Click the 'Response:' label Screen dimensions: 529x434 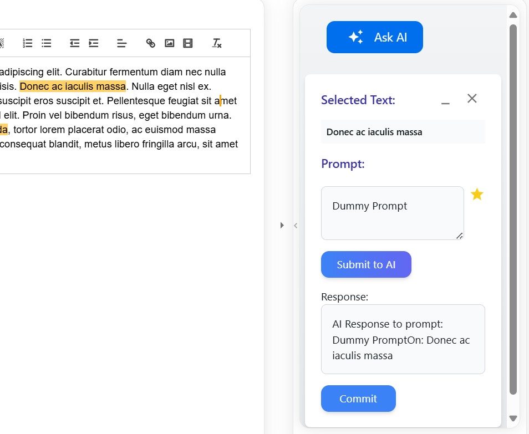tap(344, 297)
